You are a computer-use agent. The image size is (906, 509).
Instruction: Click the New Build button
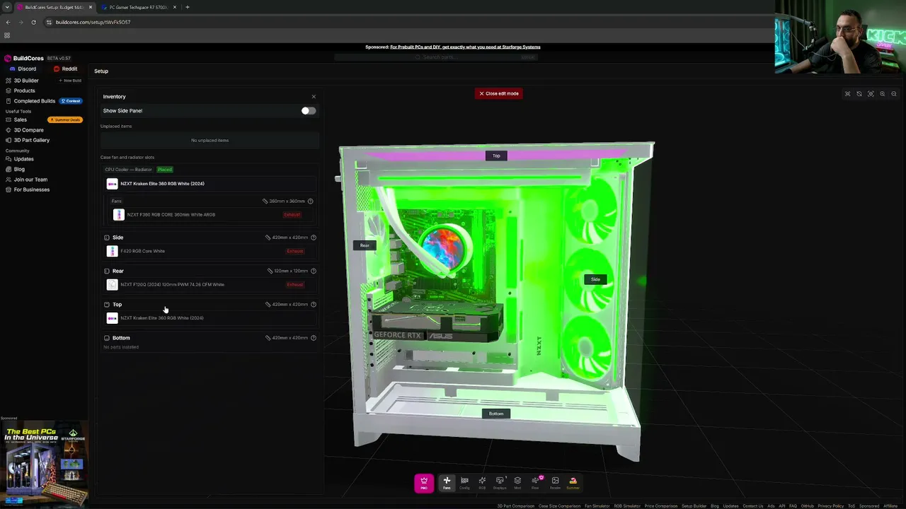[x=70, y=81]
